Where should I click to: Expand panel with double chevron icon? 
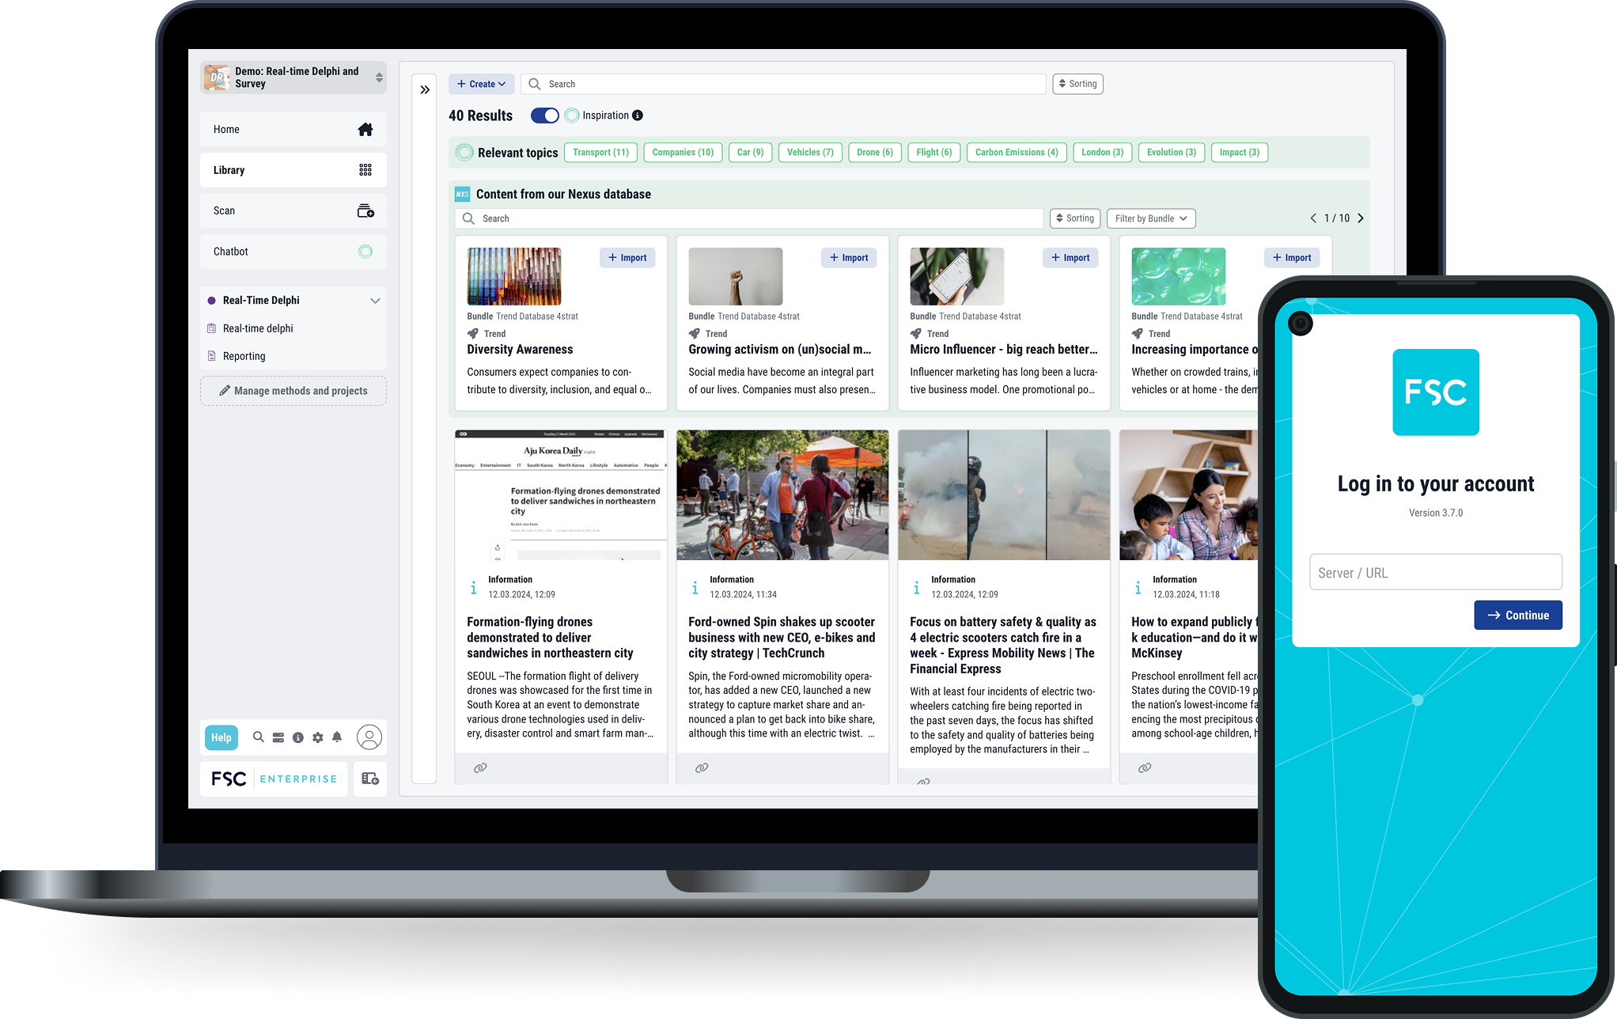pyautogui.click(x=425, y=90)
